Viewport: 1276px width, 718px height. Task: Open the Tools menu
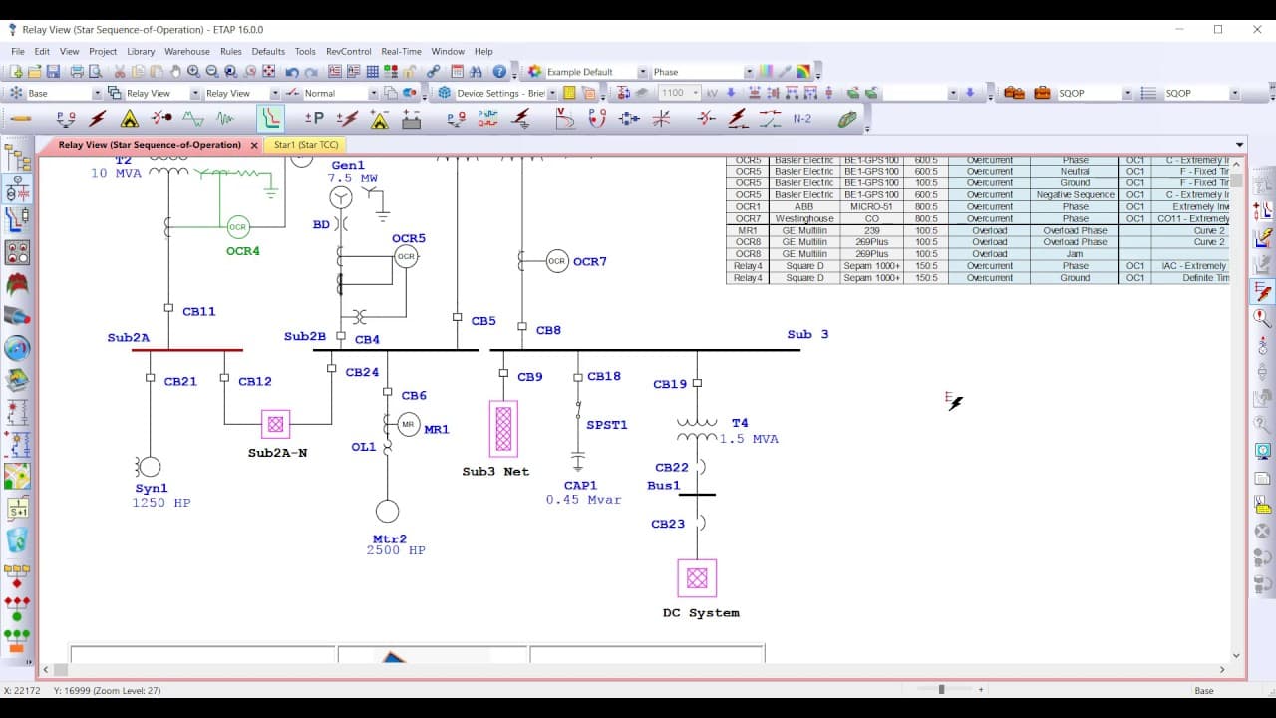tap(305, 51)
